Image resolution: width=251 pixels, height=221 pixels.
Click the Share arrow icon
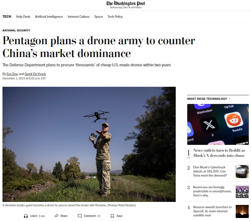click(56, 216)
